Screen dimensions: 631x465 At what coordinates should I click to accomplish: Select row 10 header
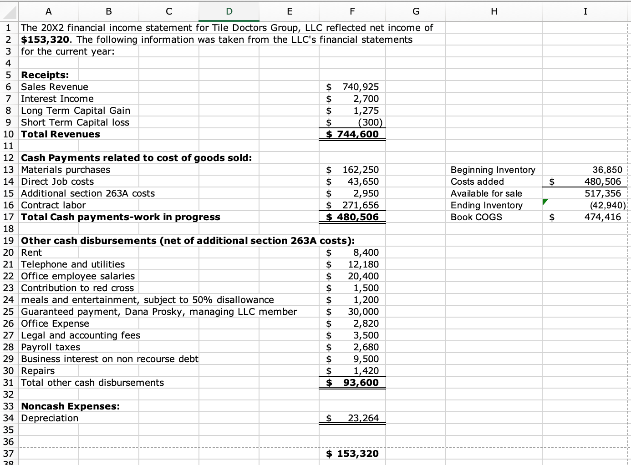pos(9,134)
